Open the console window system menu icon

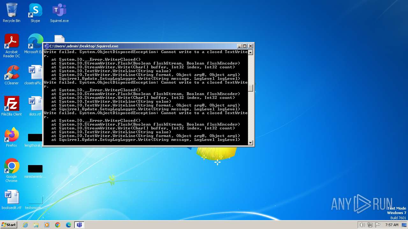pyautogui.click(x=46, y=46)
